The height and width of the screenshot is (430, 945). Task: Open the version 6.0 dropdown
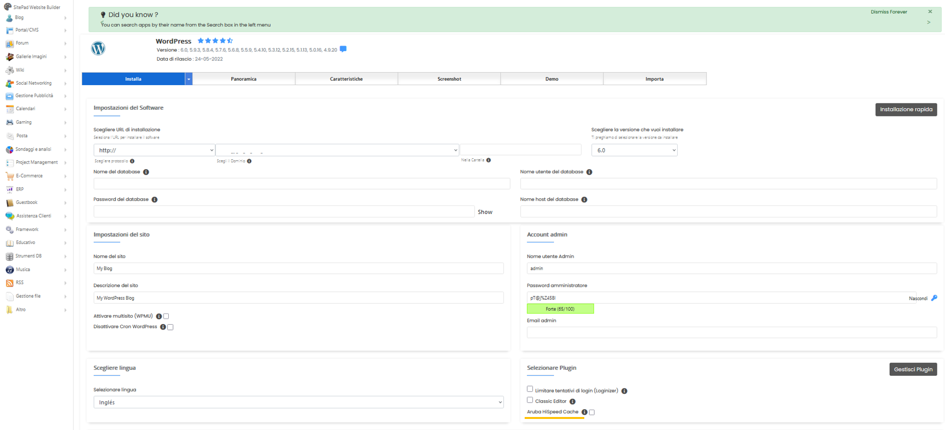(x=634, y=151)
